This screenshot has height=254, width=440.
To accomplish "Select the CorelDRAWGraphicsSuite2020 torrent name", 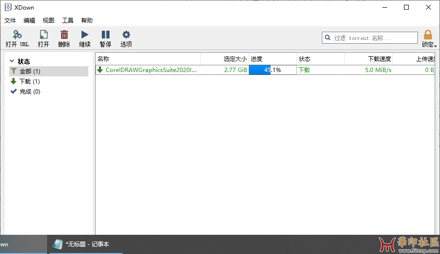I will point(151,70).
